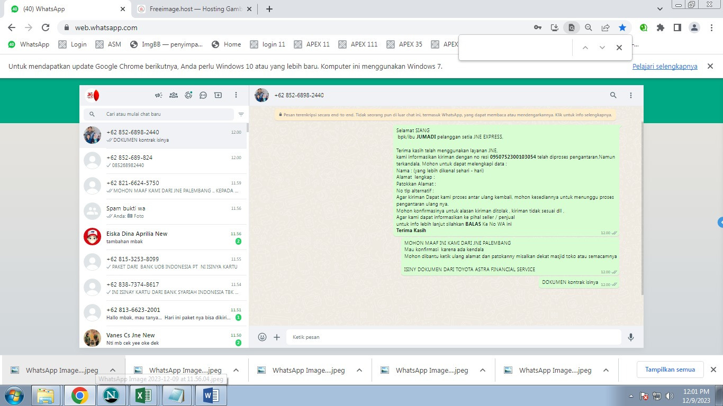Focus the 'Ketik pesan' message field
Image resolution: width=723 pixels, height=406 pixels.
point(454,337)
